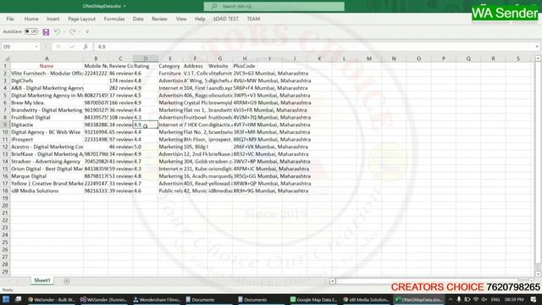The height and width of the screenshot is (305, 542).
Task: Open the Formulas tab
Action: coord(114,19)
